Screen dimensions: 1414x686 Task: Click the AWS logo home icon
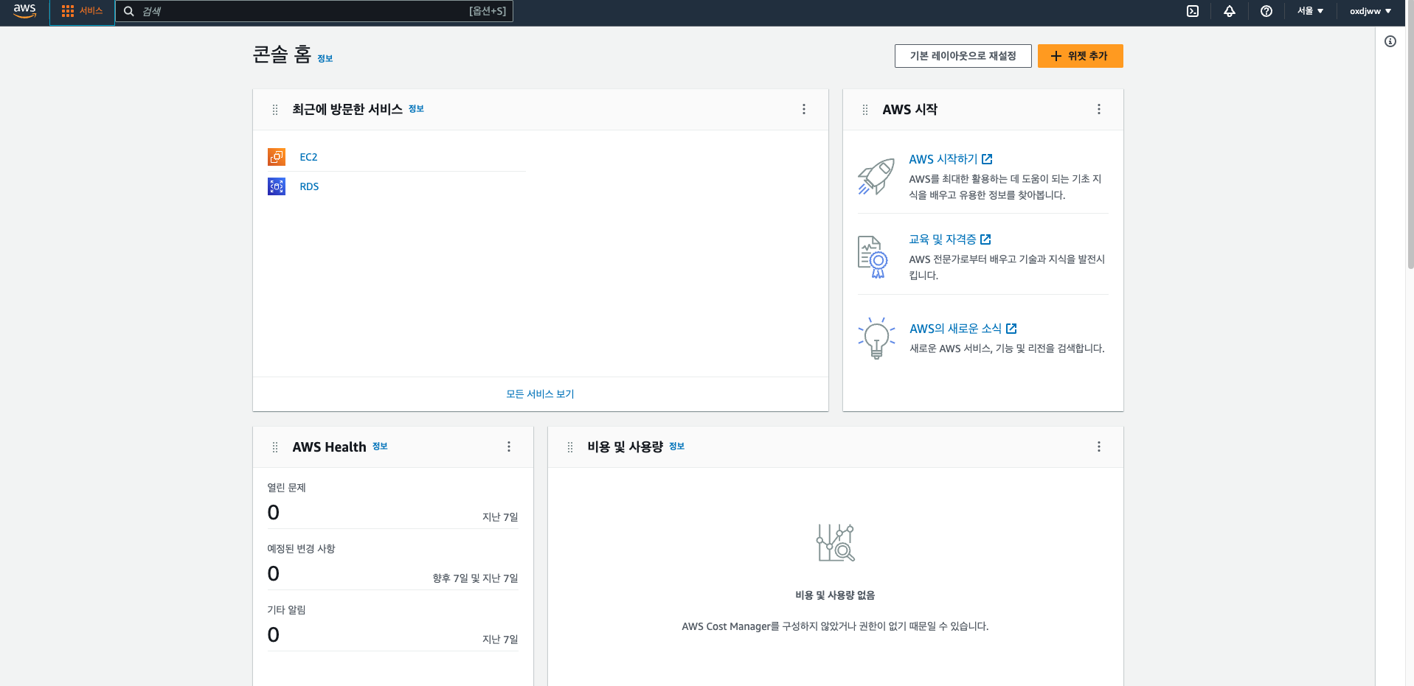[x=24, y=11]
